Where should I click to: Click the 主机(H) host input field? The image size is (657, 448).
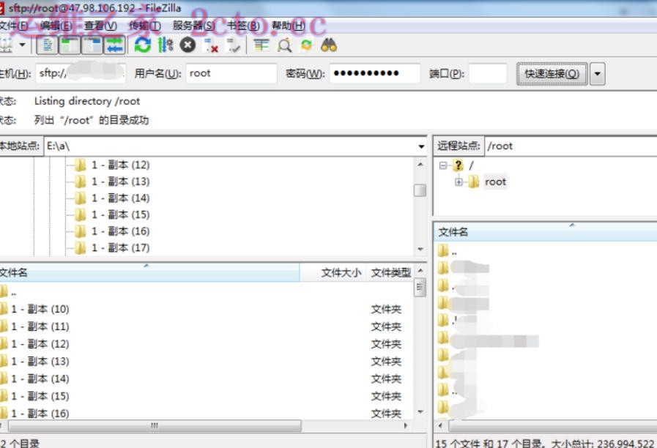pos(81,73)
